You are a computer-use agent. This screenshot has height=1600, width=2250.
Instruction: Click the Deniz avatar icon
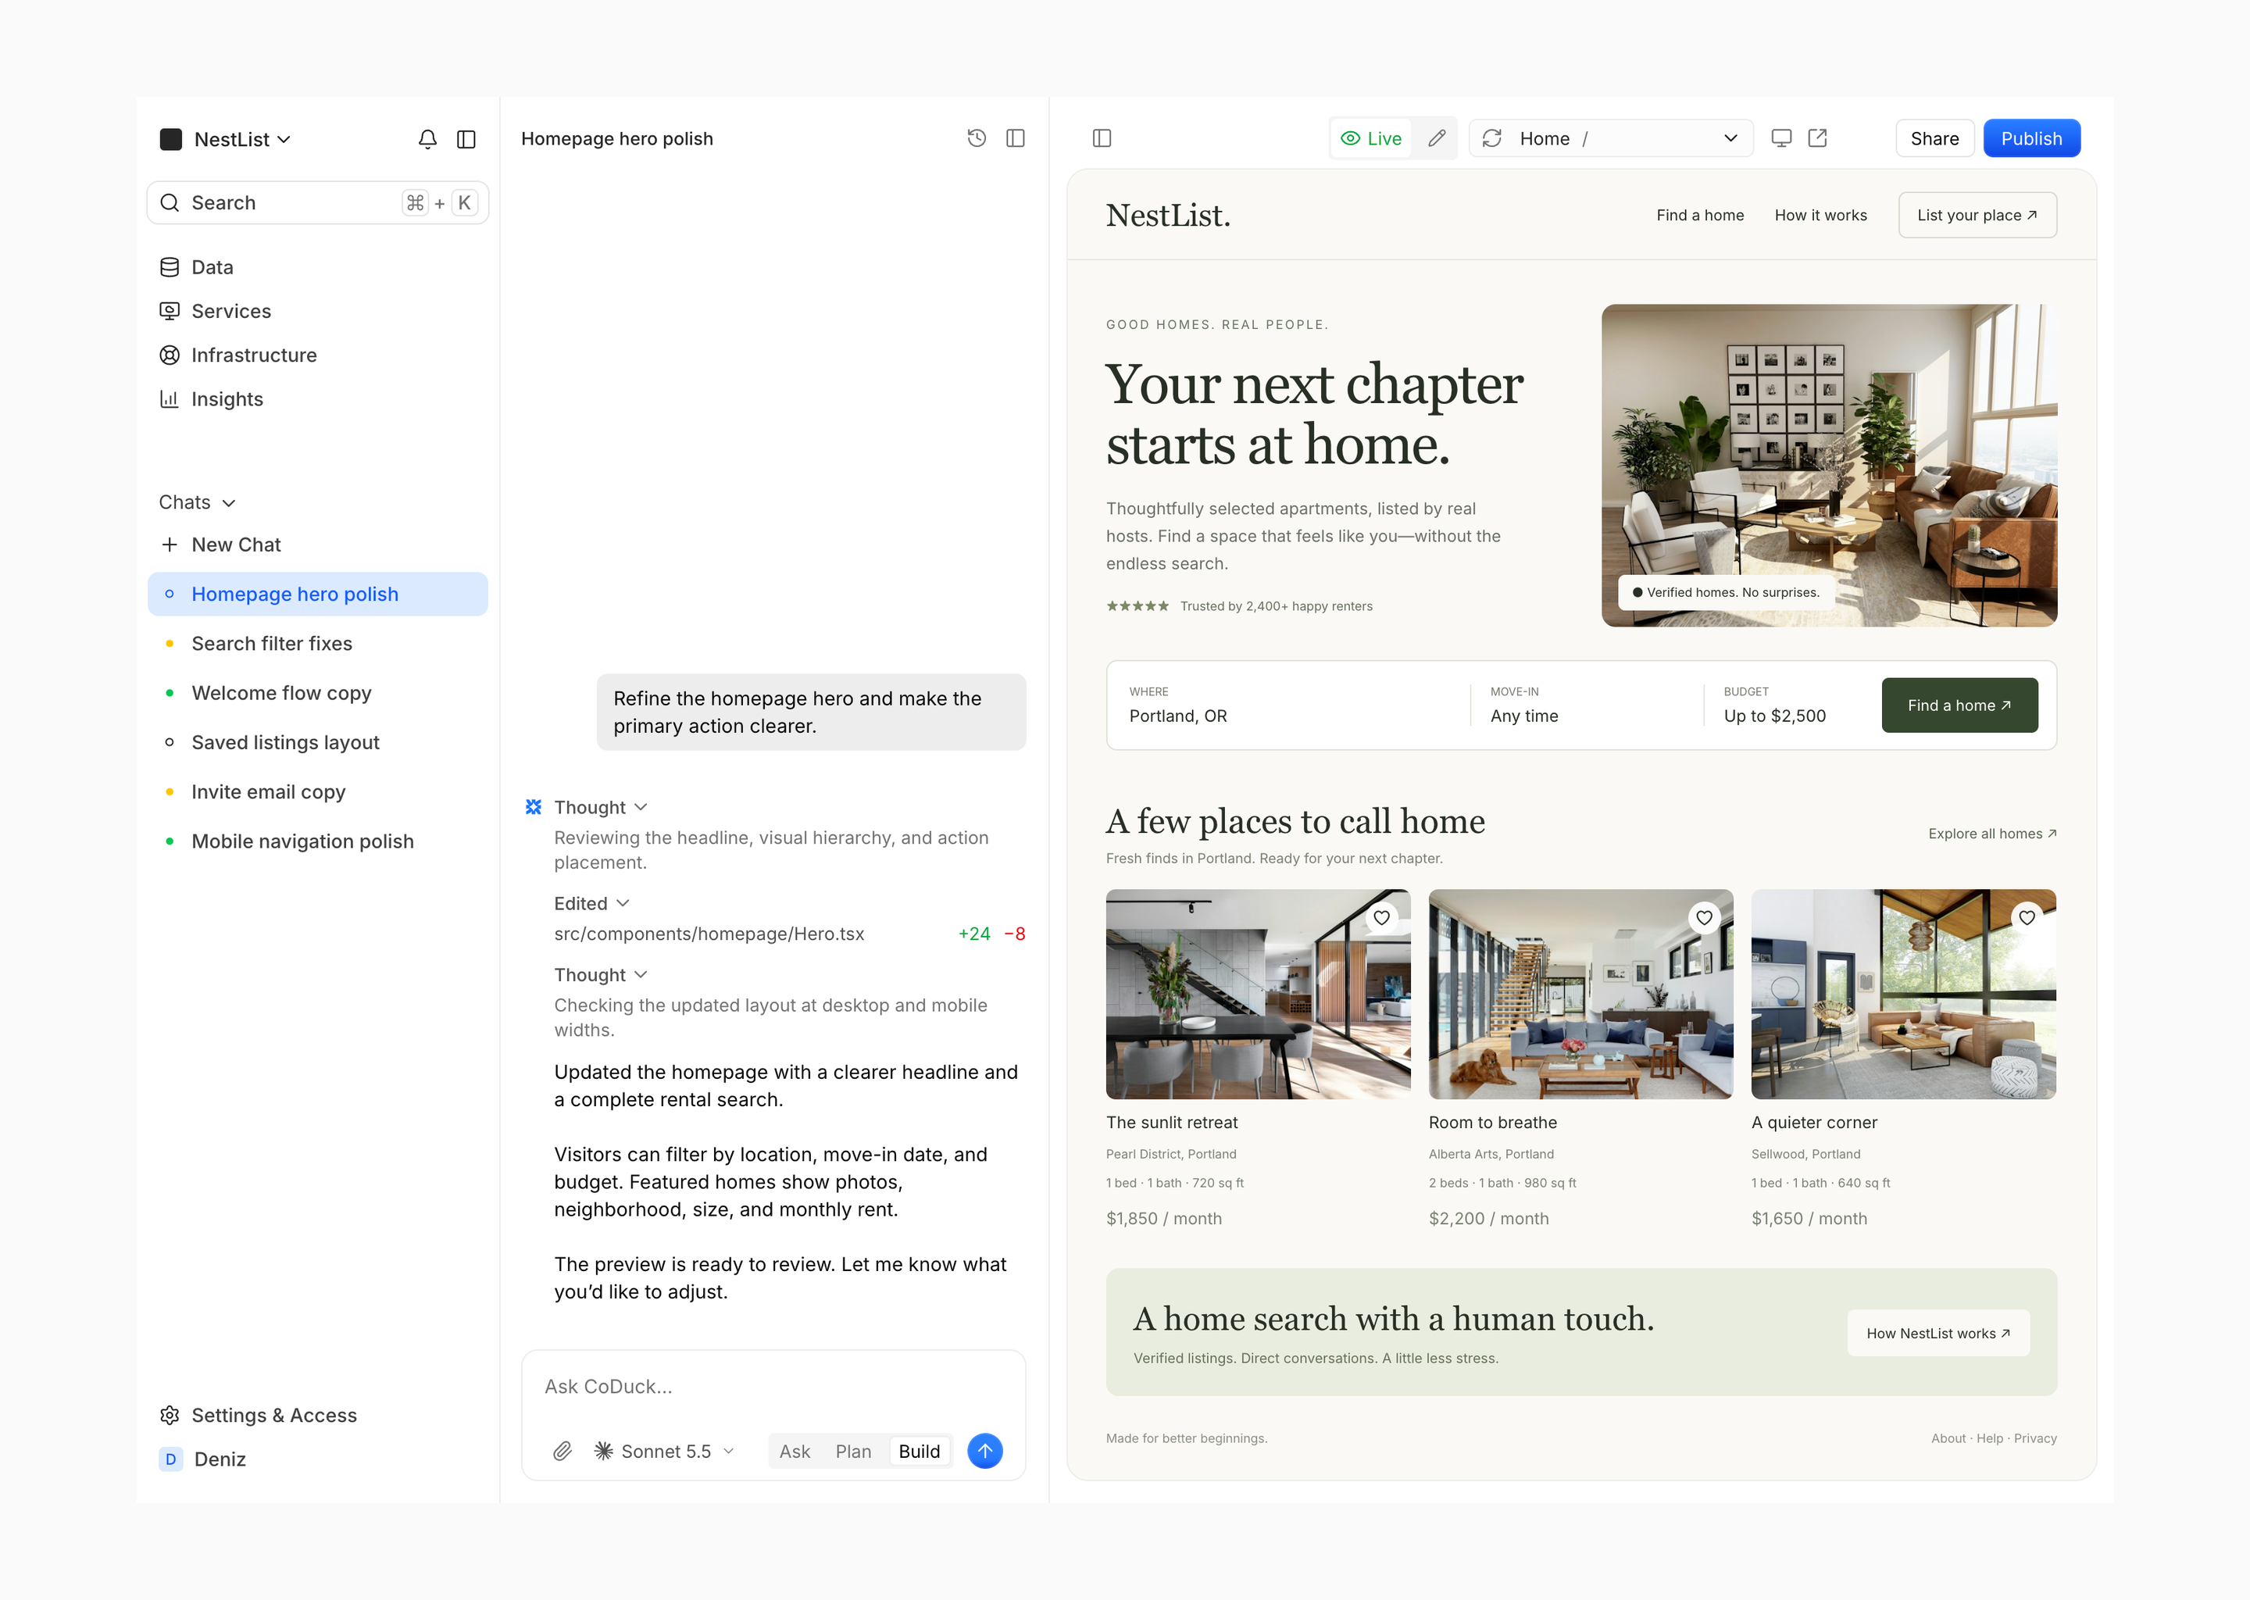click(x=170, y=1459)
